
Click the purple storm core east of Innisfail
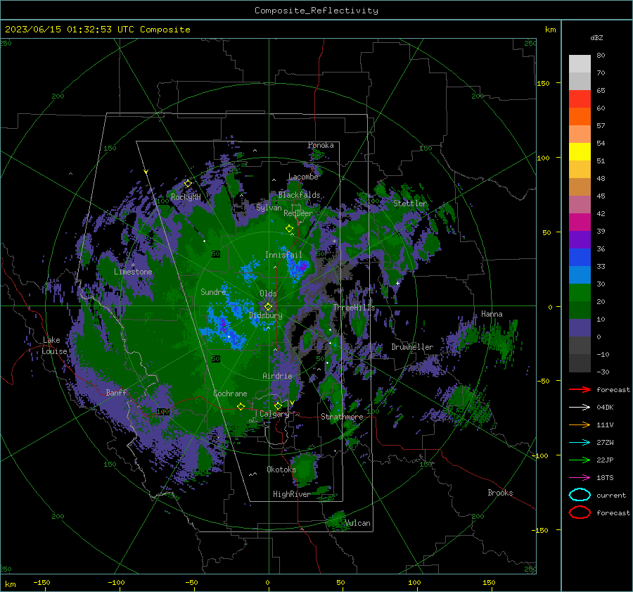302,266
